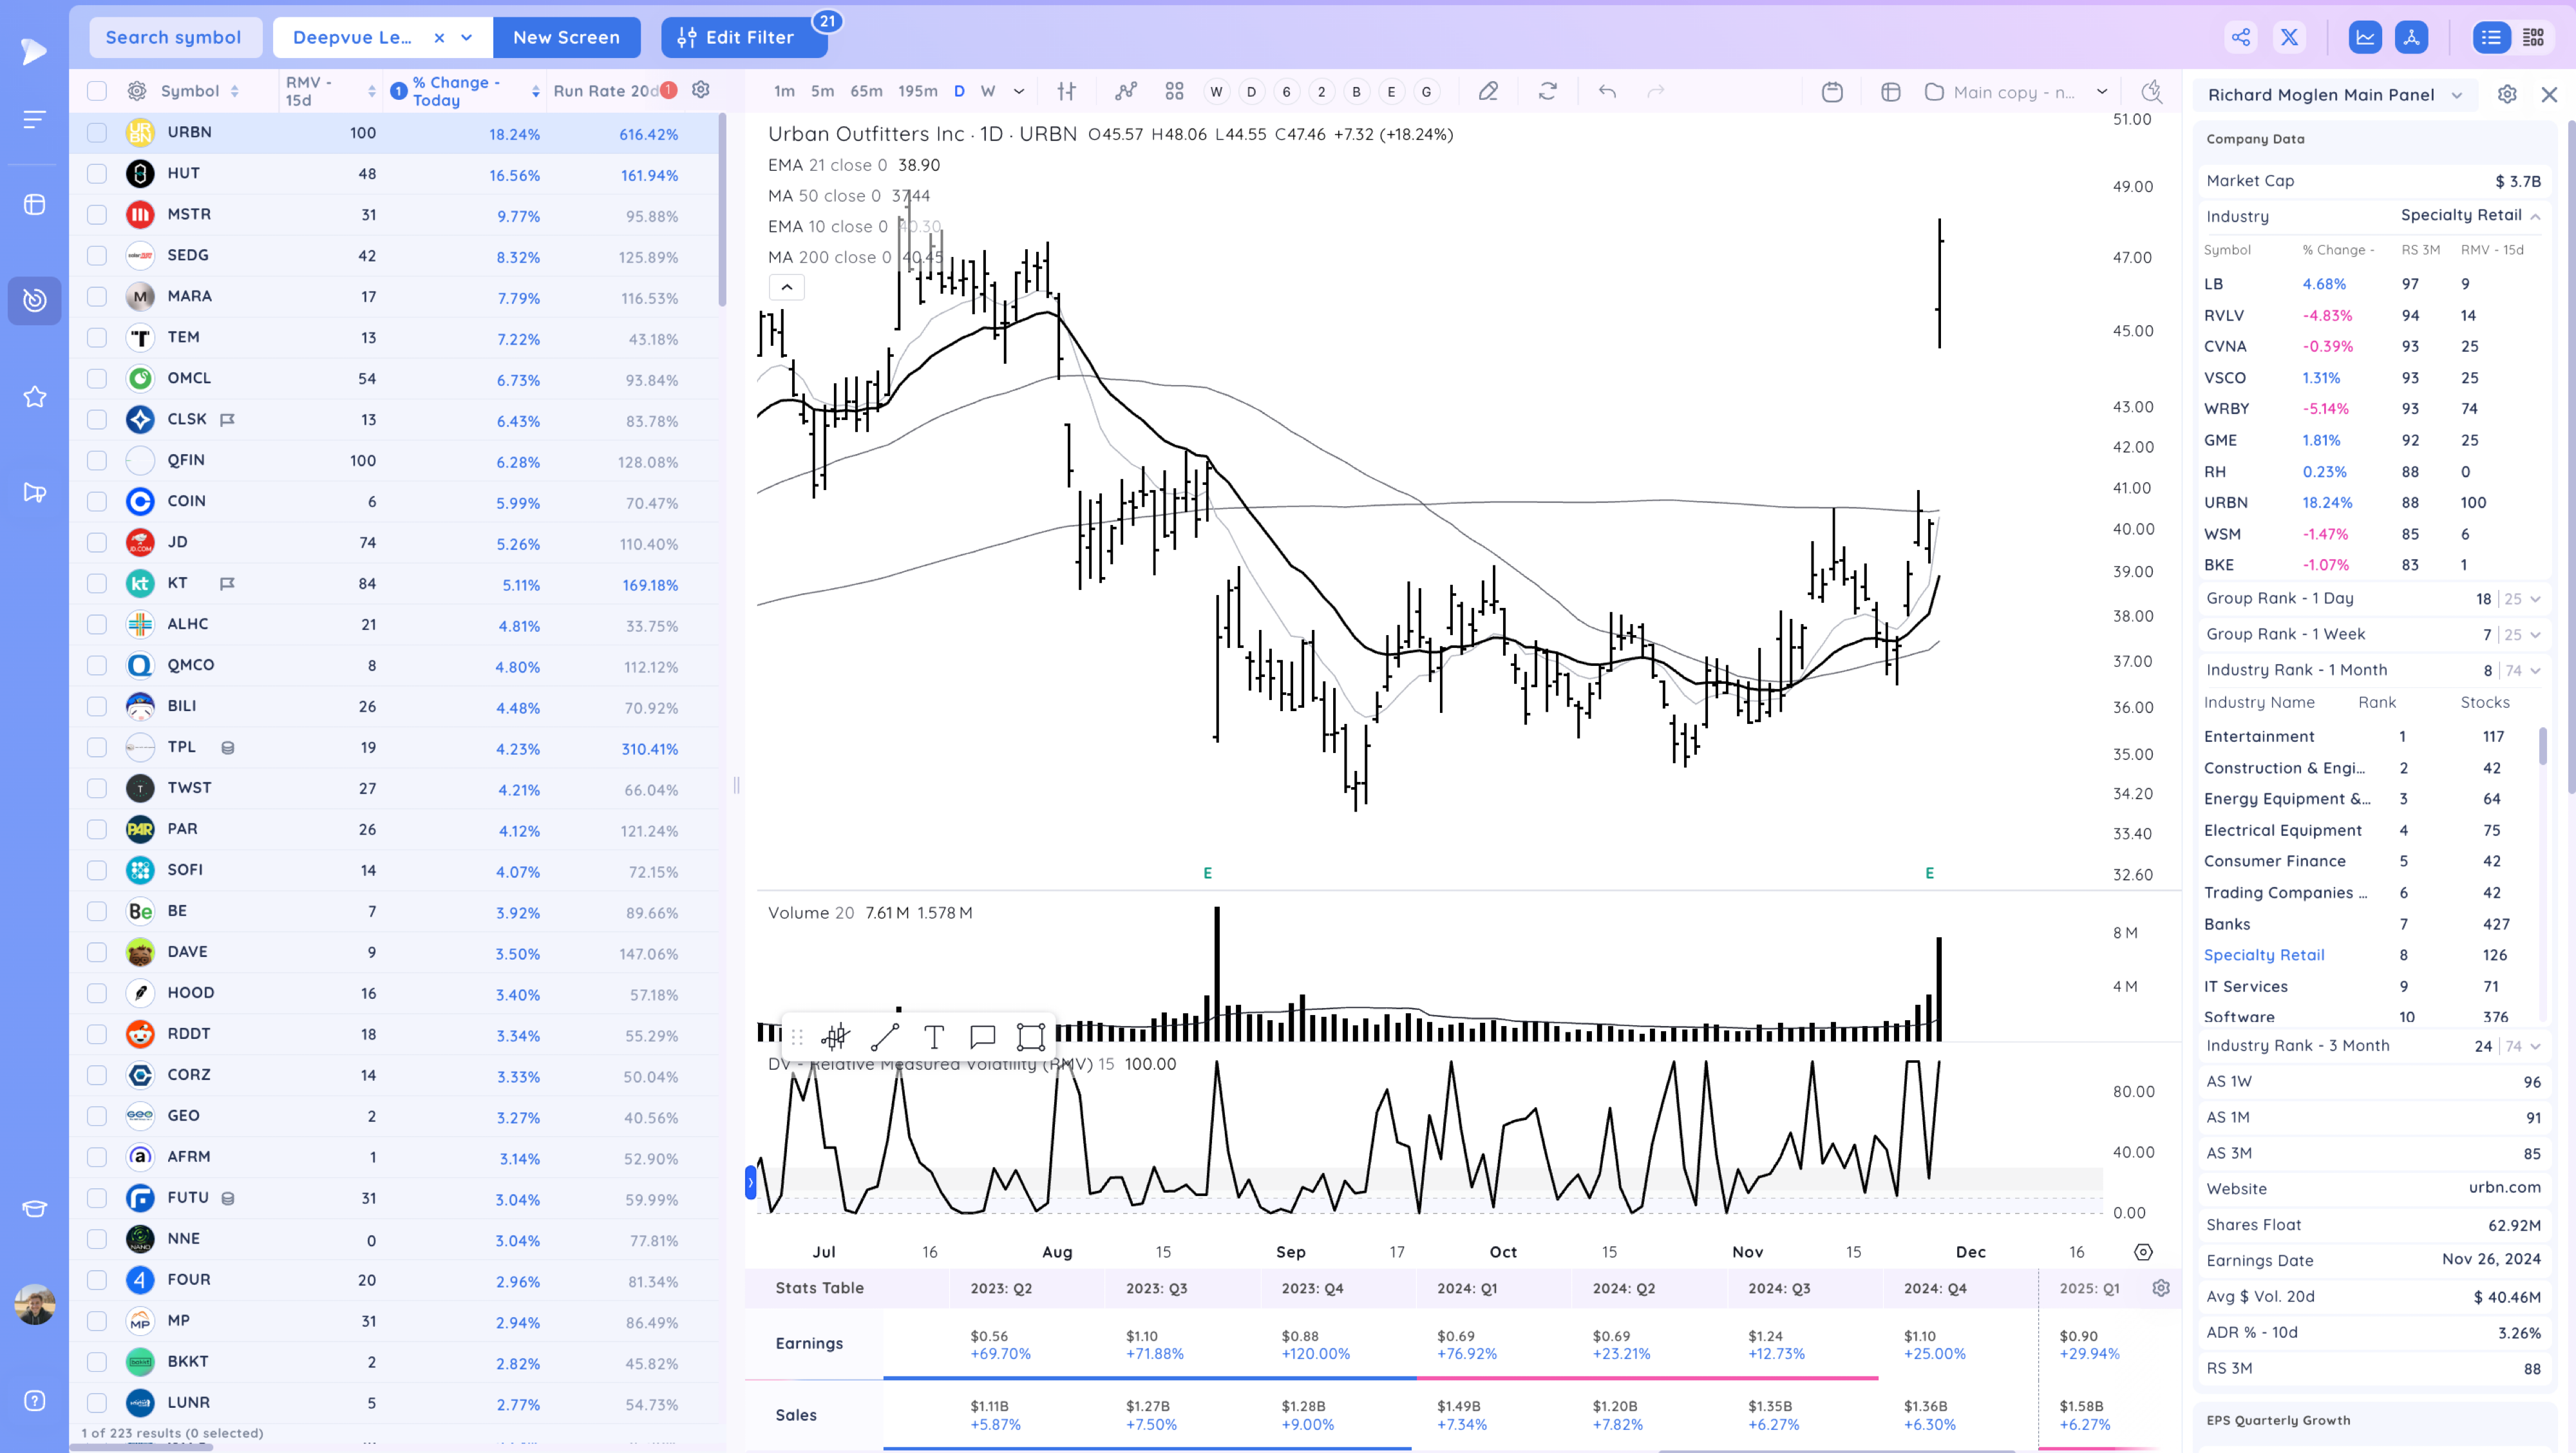Viewport: 2576px width, 1453px height.
Task: Click the Search symbol input field
Action: click(174, 37)
